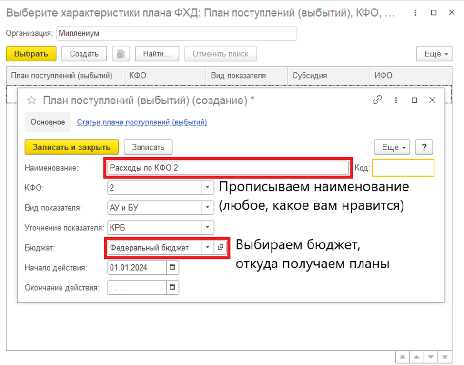Close the outer Выберите характеристики window
Screen dimensions: 464x365
point(452,13)
